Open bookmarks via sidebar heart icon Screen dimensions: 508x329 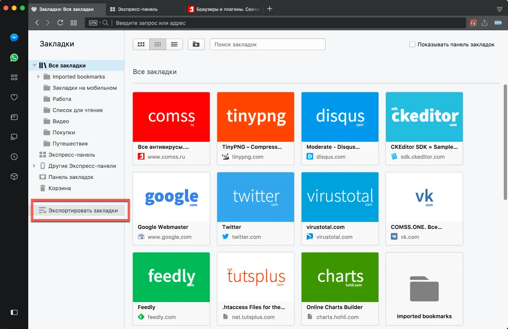[14, 97]
